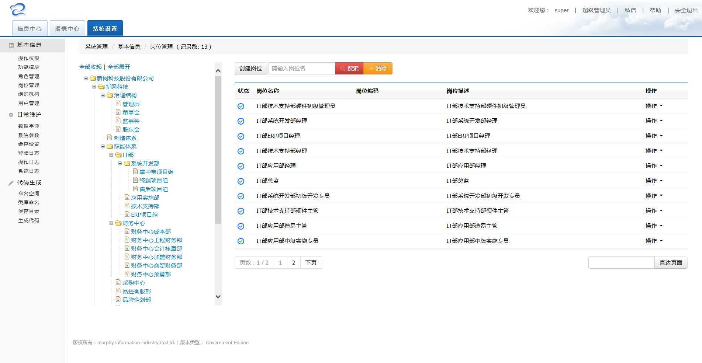Click the 全部收起 link
This screenshot has width=702, height=363.
(90, 67)
